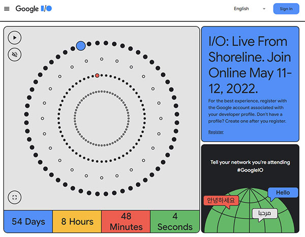Image resolution: width=305 pixels, height=237 pixels.
Task: Play the countdown animation
Action: pos(15,38)
